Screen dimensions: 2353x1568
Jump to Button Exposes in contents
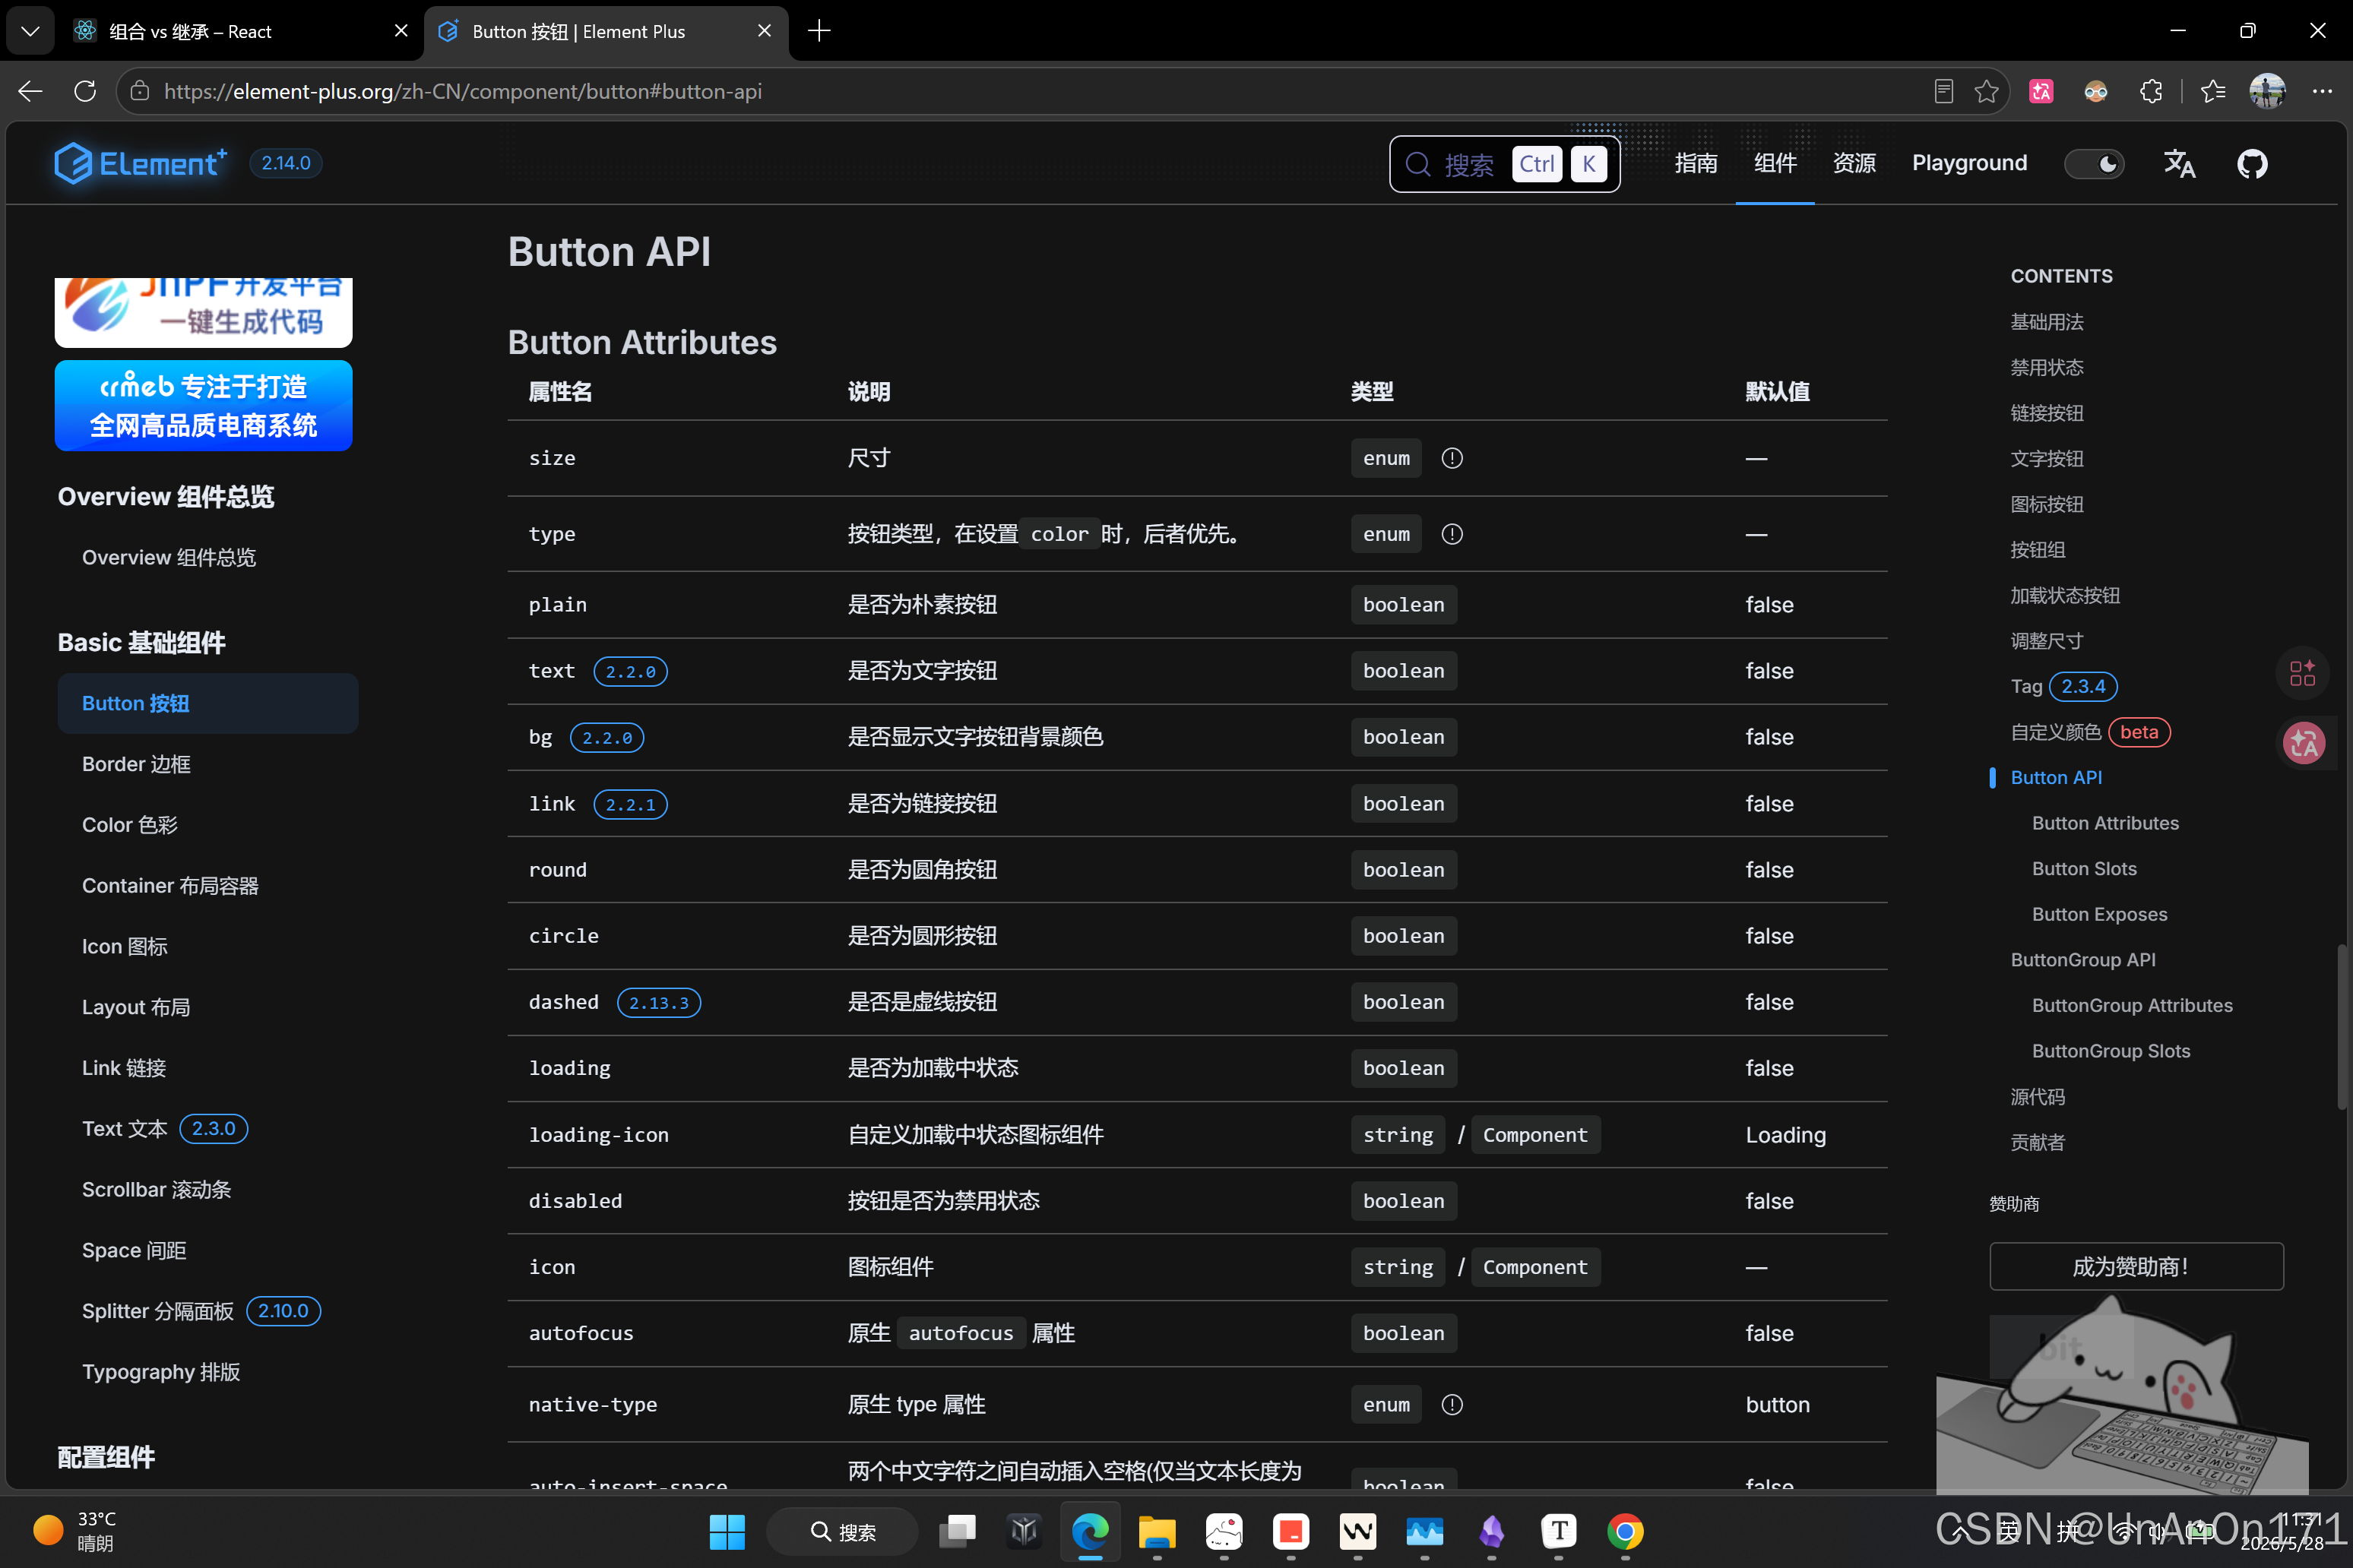[x=2099, y=914]
